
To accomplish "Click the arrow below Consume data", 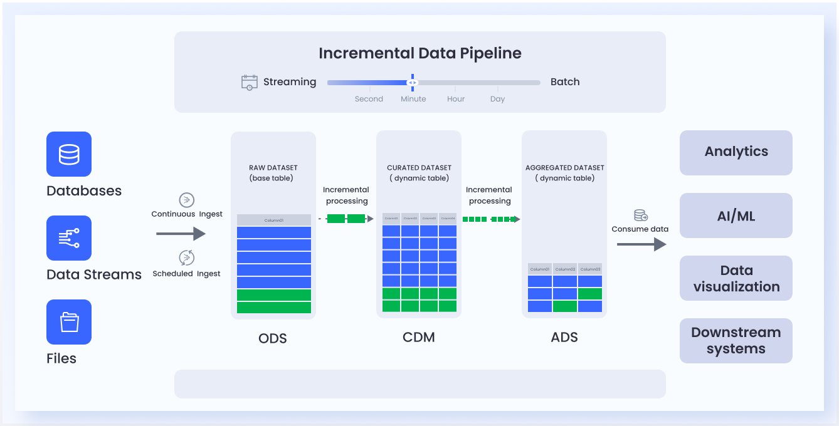I will 641,244.
